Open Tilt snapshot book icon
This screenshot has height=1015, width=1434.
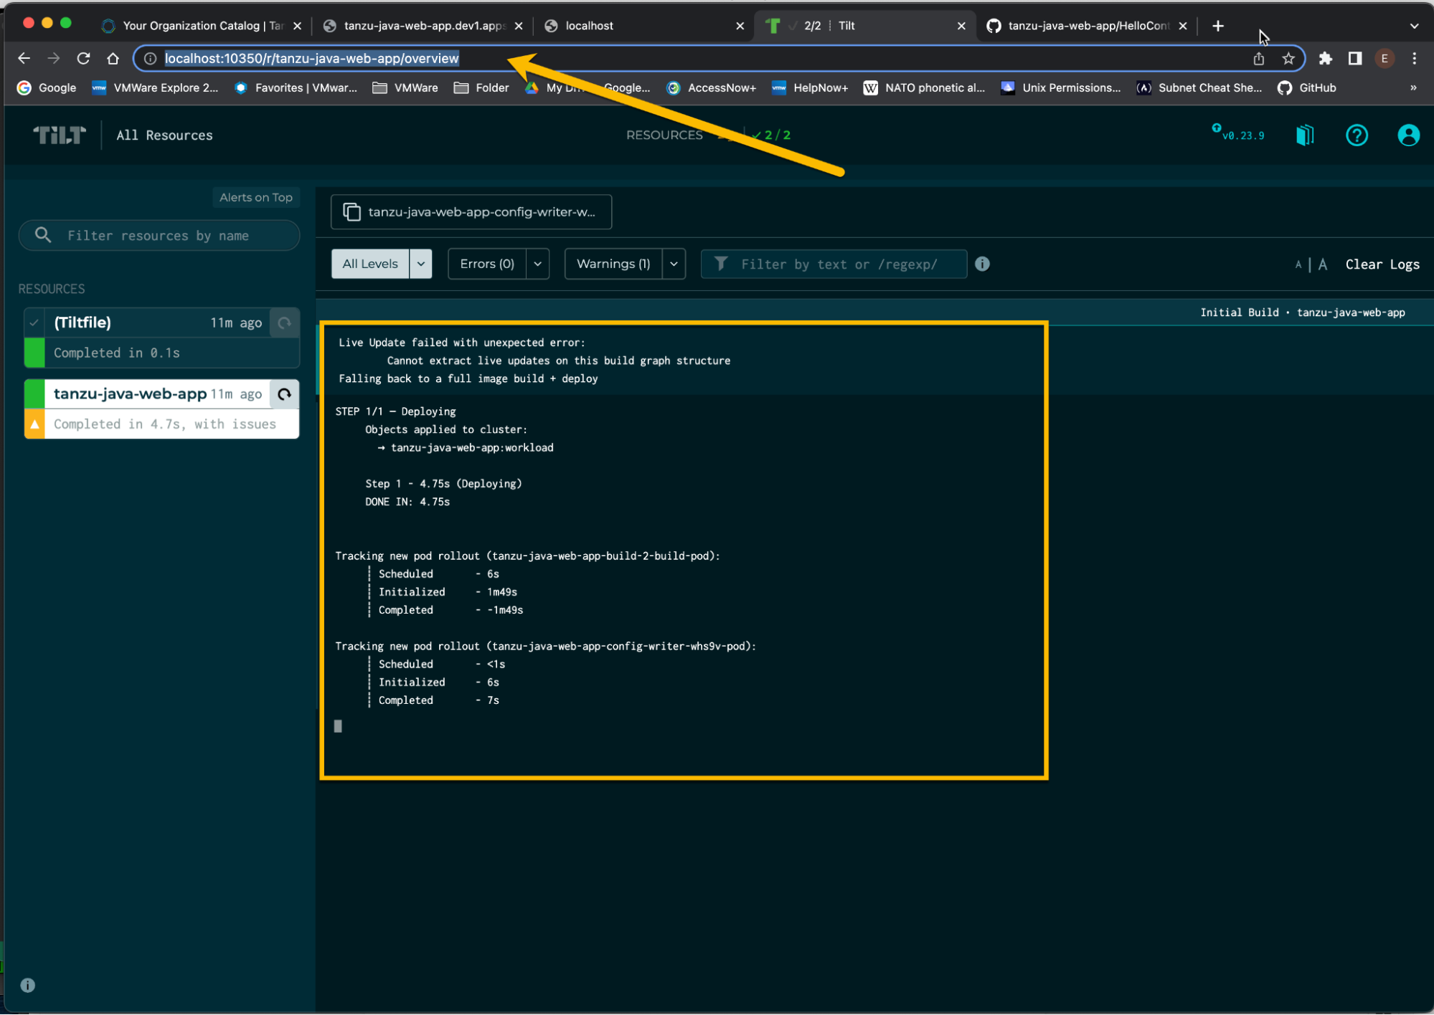(1305, 135)
